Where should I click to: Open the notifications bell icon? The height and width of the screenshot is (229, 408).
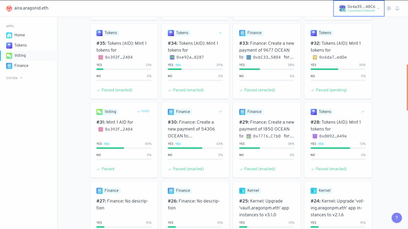pyautogui.click(x=397, y=8)
